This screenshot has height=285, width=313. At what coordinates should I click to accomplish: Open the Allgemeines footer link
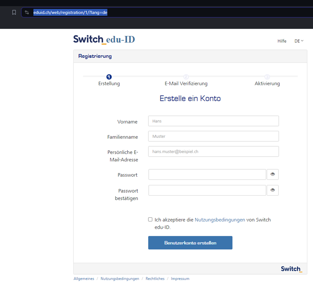(x=84, y=279)
